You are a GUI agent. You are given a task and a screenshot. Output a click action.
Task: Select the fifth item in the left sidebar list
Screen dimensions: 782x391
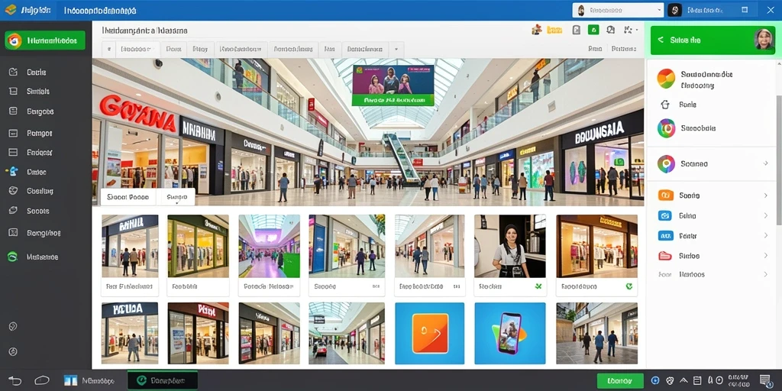46,153
